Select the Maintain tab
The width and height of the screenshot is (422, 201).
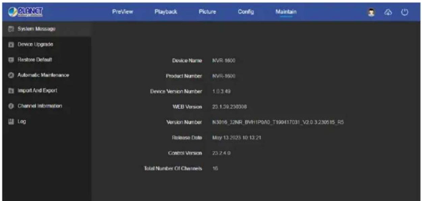coord(286,12)
